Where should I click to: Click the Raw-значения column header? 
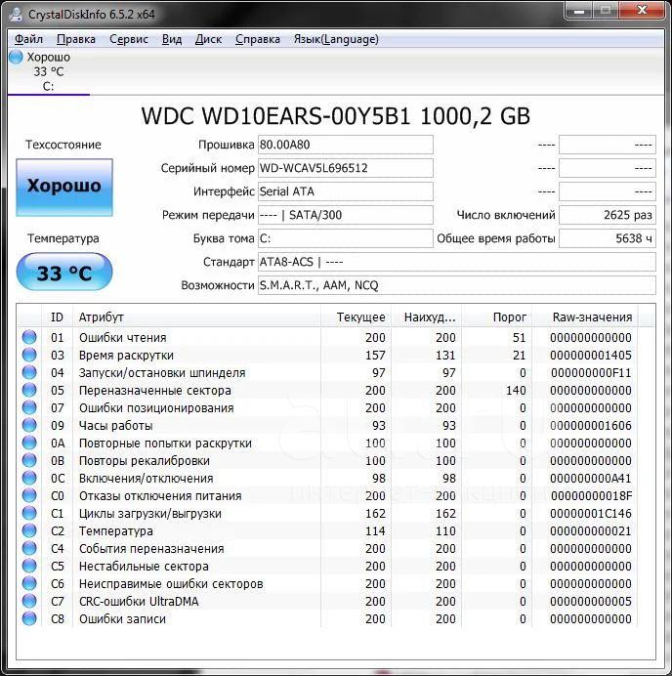pyautogui.click(x=585, y=317)
